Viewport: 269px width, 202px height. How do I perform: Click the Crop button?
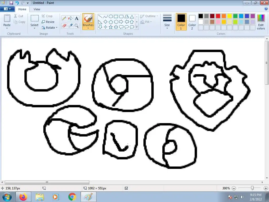pyautogui.click(x=47, y=16)
